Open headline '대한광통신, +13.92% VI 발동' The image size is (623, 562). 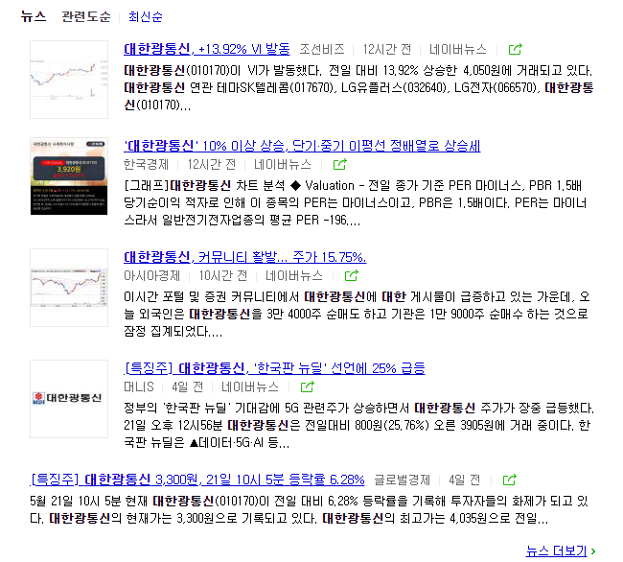[207, 49]
